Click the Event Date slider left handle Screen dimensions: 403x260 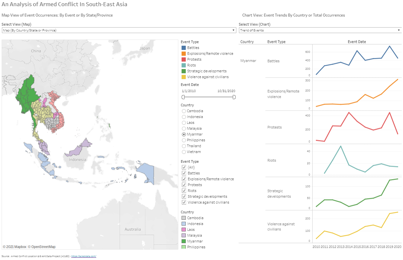183,97
